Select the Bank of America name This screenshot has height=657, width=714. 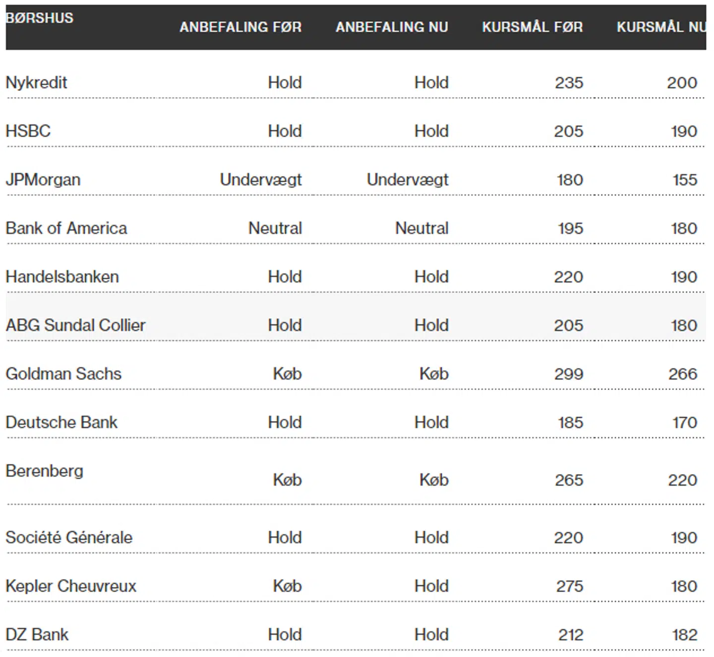66,228
